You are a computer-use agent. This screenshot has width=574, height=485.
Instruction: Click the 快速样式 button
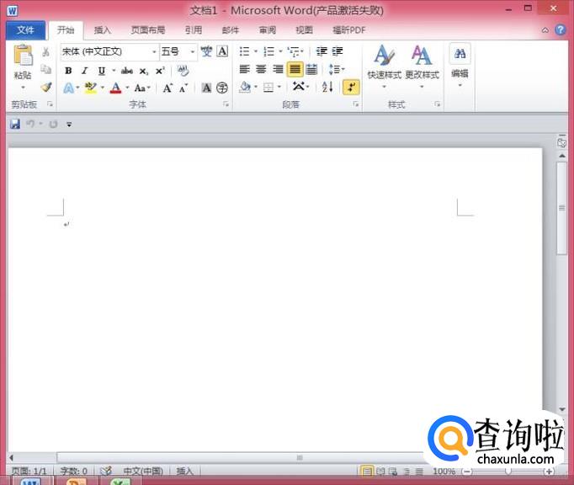click(384, 67)
